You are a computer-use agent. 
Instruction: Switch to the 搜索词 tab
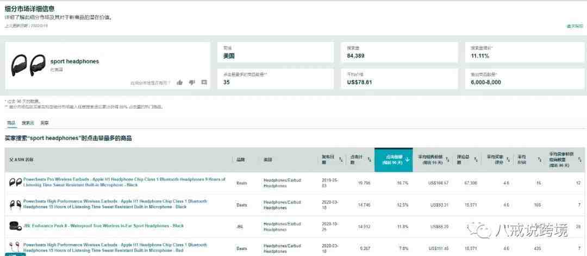point(28,123)
